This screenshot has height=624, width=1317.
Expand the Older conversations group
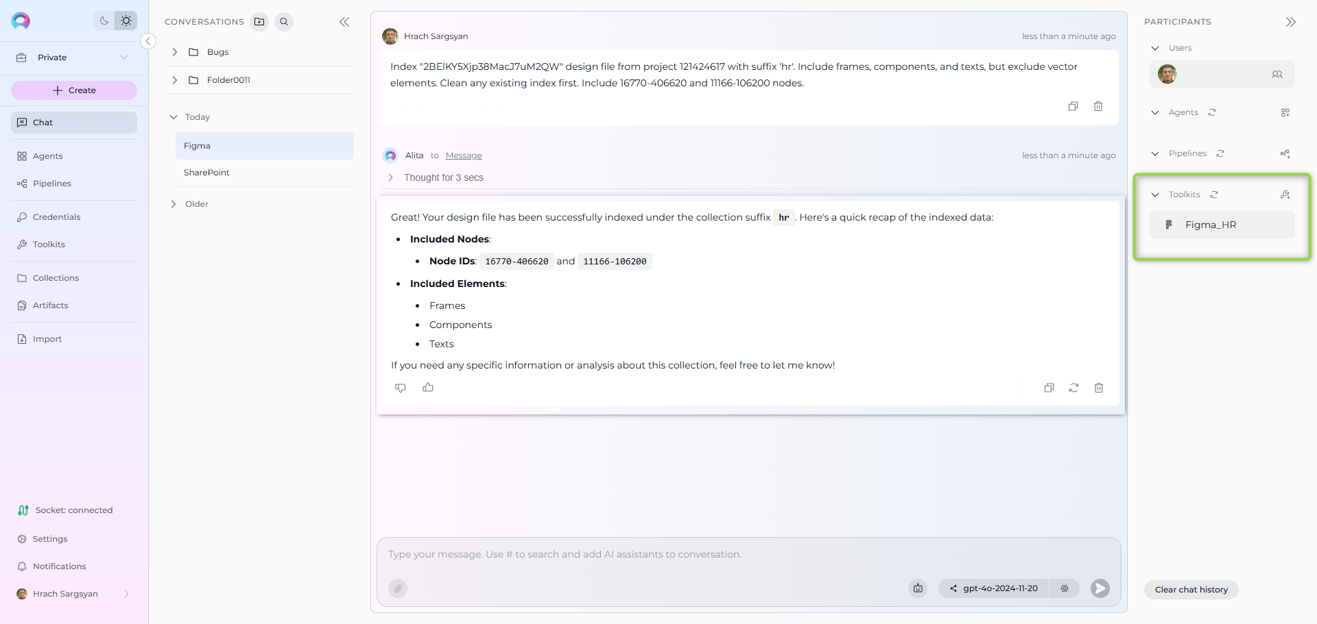click(x=174, y=204)
